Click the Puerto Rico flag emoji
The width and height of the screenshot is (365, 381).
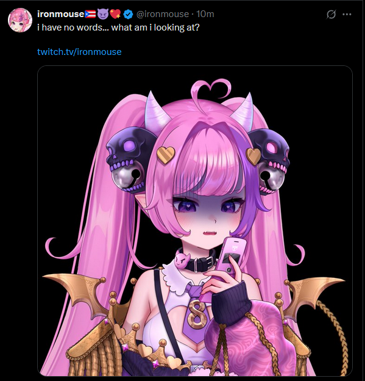click(x=90, y=14)
